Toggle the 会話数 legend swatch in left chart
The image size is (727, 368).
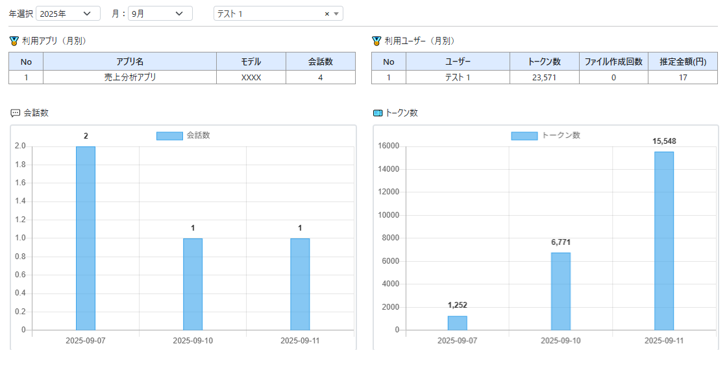[169, 136]
